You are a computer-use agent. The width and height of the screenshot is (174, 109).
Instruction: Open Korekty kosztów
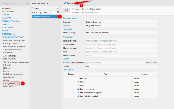coord(11,44)
